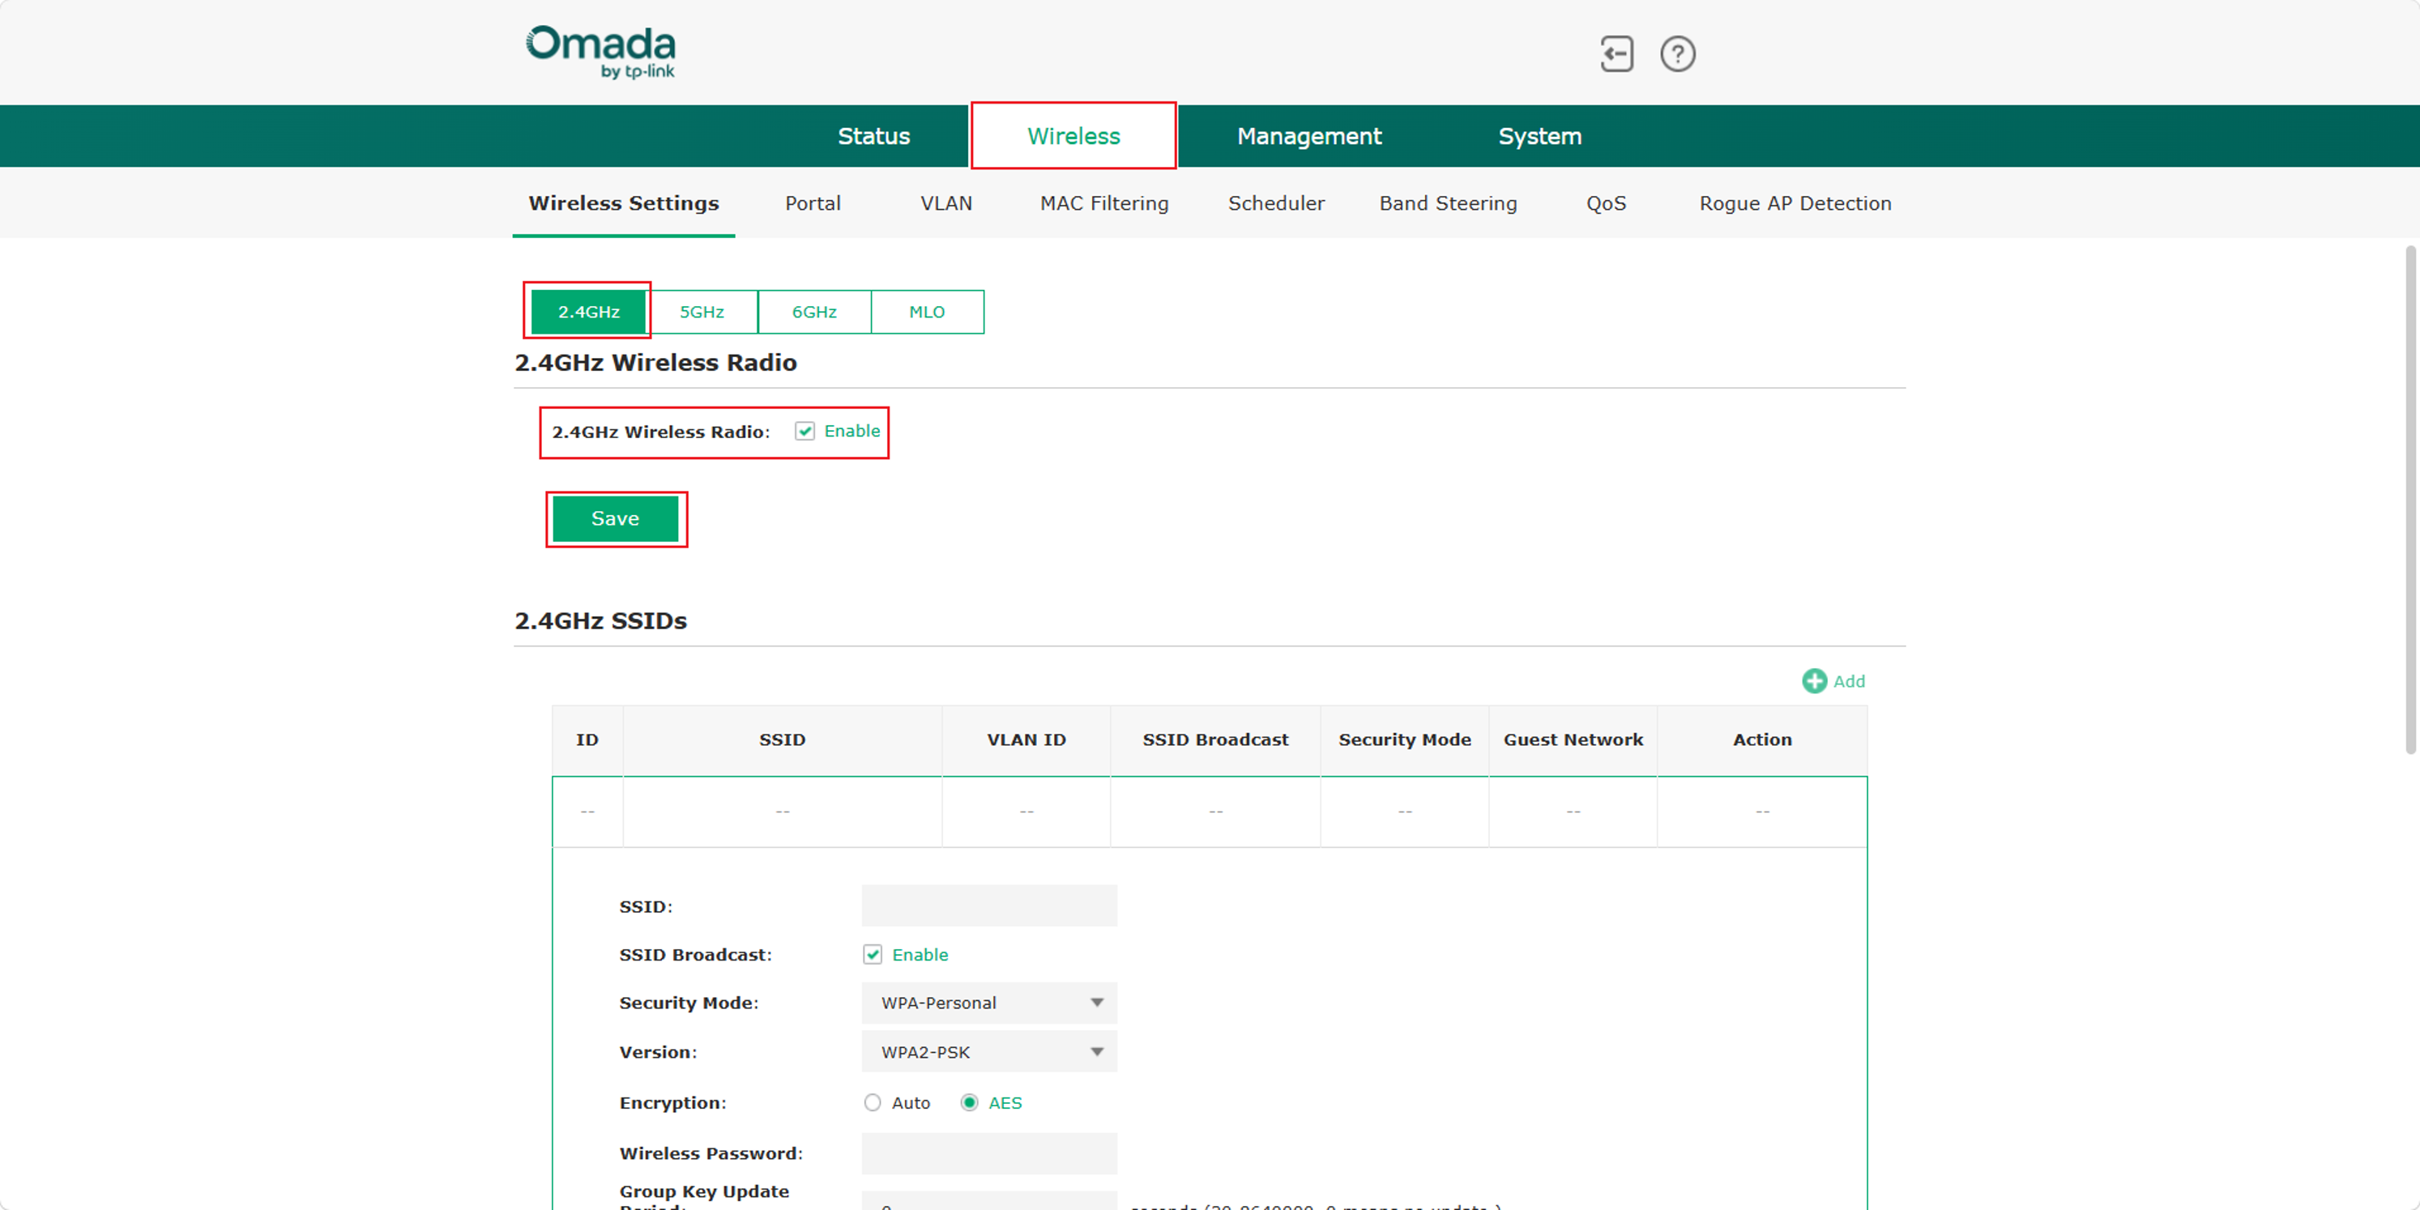This screenshot has width=2420, height=1210.
Task: Go to the VLAN sub-tab
Action: click(946, 203)
